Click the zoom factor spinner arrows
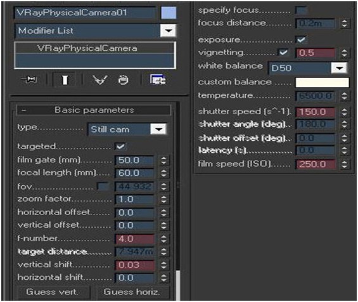 [163, 199]
